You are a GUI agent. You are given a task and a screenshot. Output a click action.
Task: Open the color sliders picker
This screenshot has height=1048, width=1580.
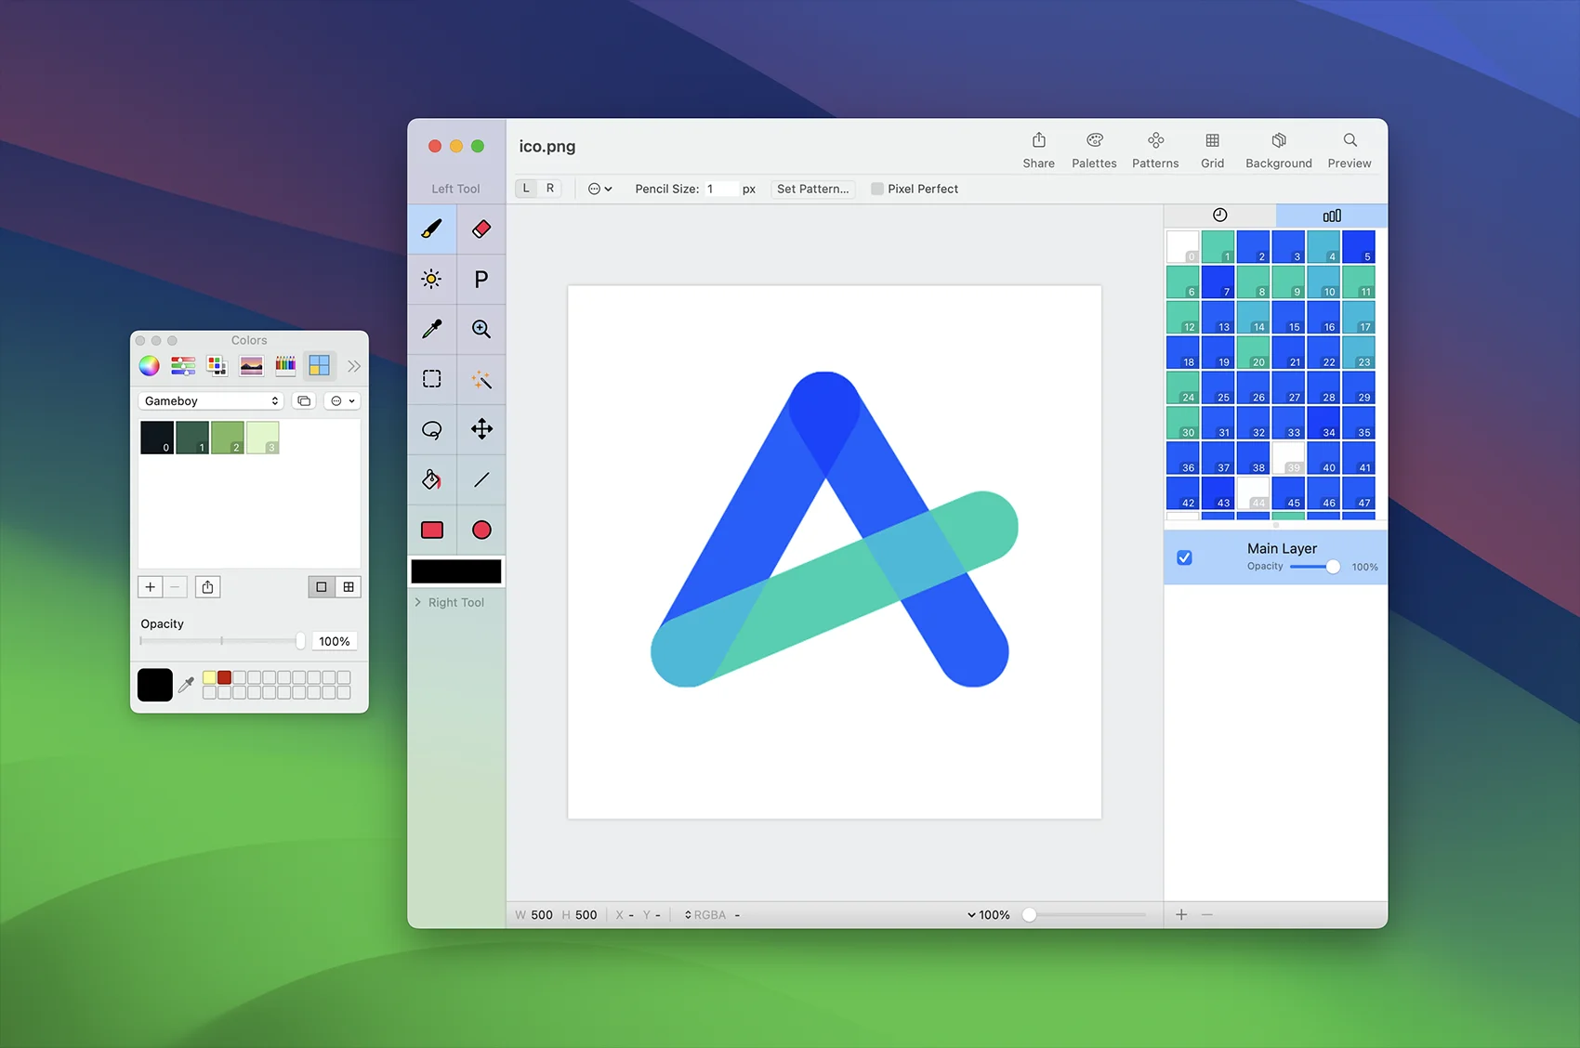click(x=183, y=366)
